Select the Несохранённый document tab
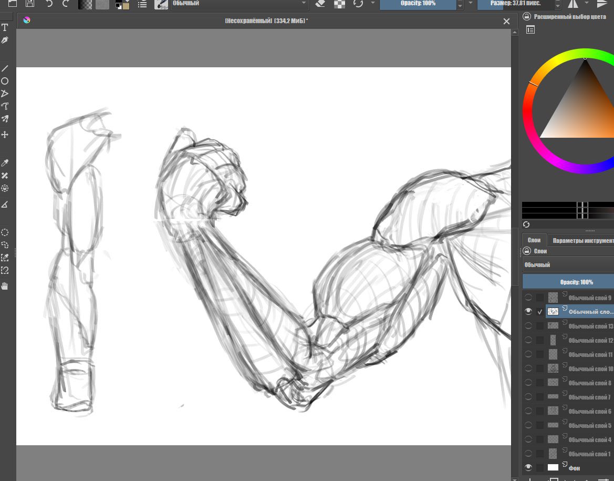 (x=266, y=21)
